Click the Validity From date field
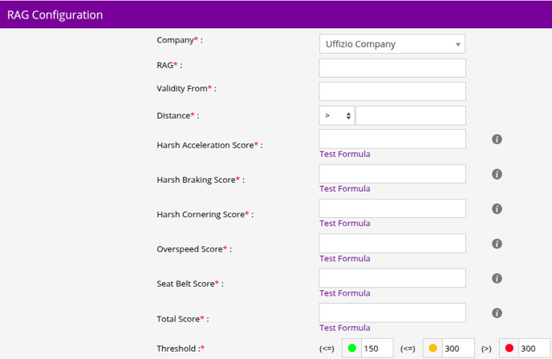This screenshot has width=552, height=359. point(392,91)
